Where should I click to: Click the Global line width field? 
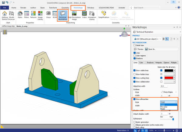[164, 86]
